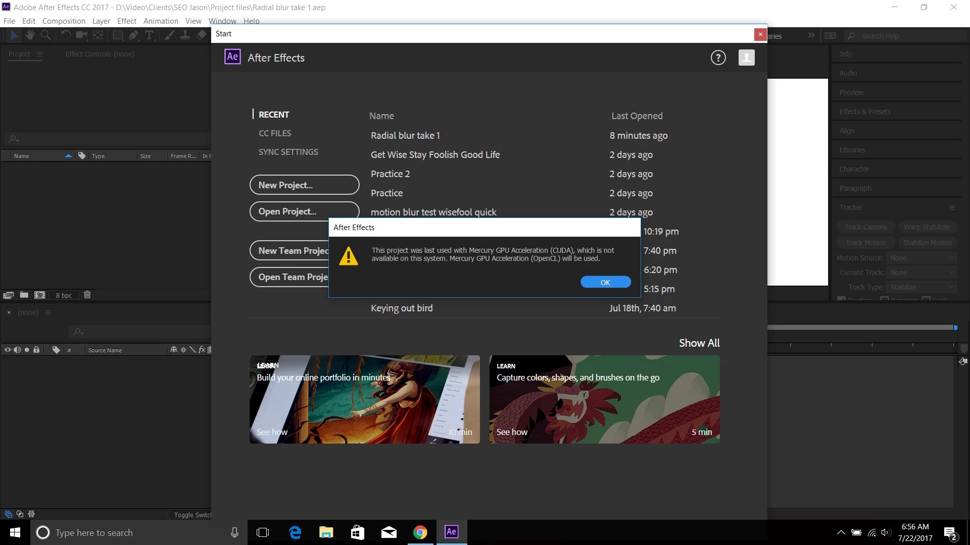Image resolution: width=970 pixels, height=545 pixels.
Task: Open the help question mark icon
Action: (x=718, y=58)
